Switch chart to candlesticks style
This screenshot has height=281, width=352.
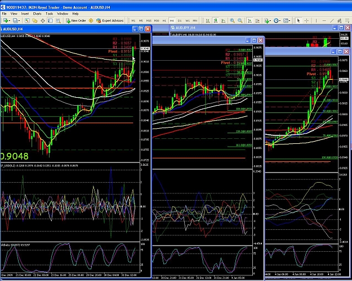pyautogui.click(x=216, y=21)
